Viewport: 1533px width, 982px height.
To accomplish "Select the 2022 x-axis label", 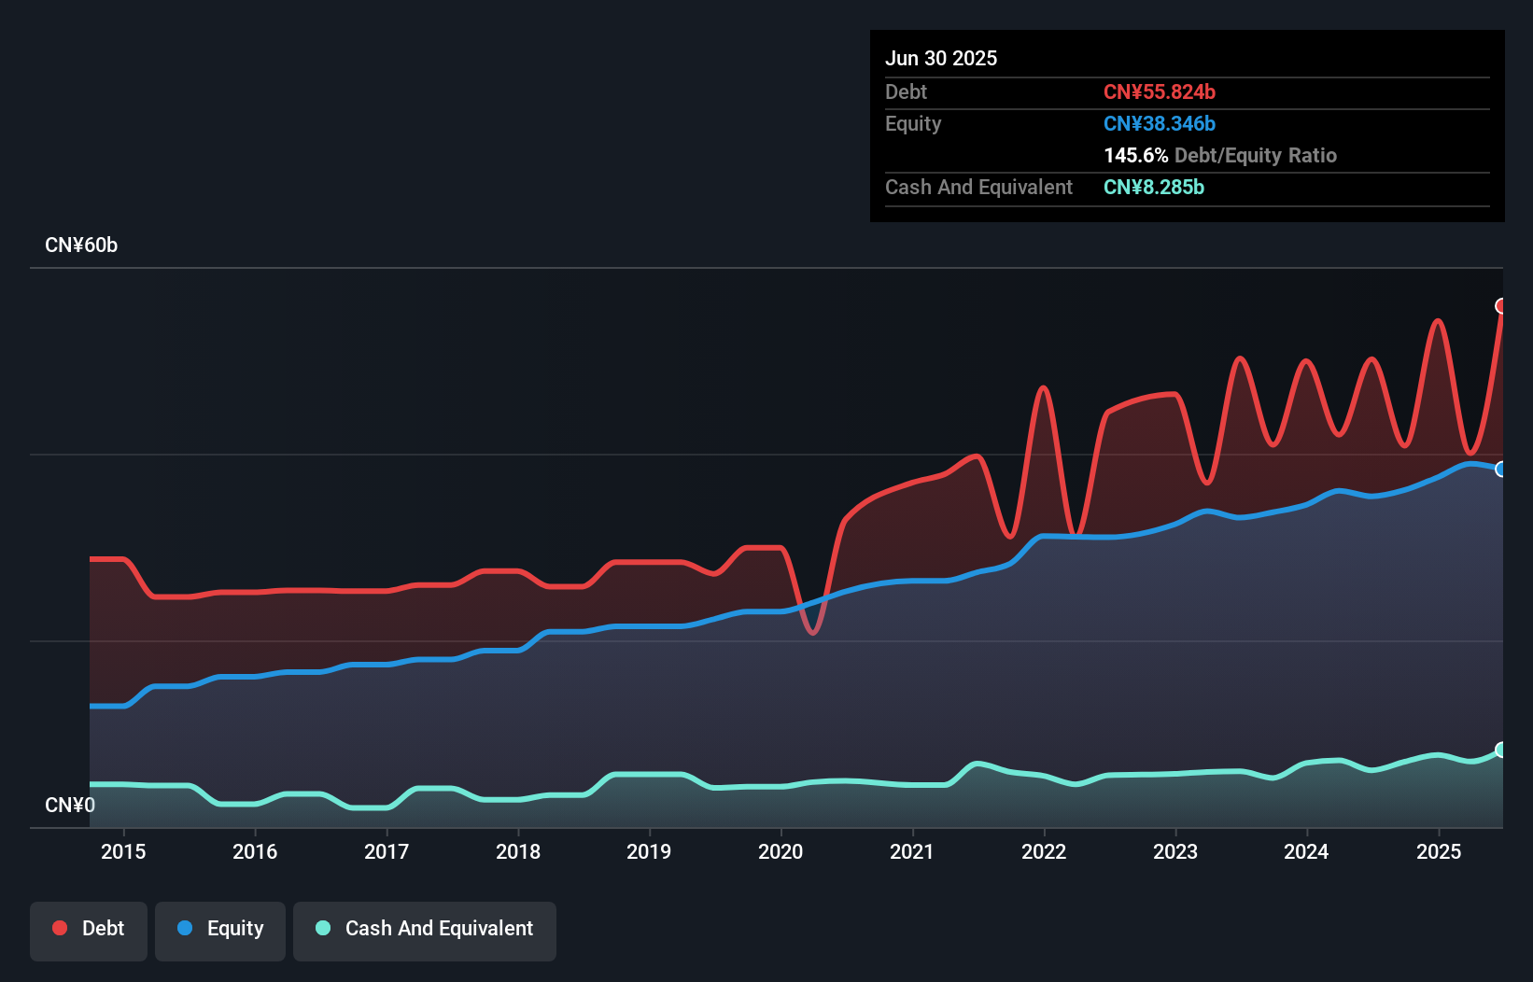I will point(1044,851).
